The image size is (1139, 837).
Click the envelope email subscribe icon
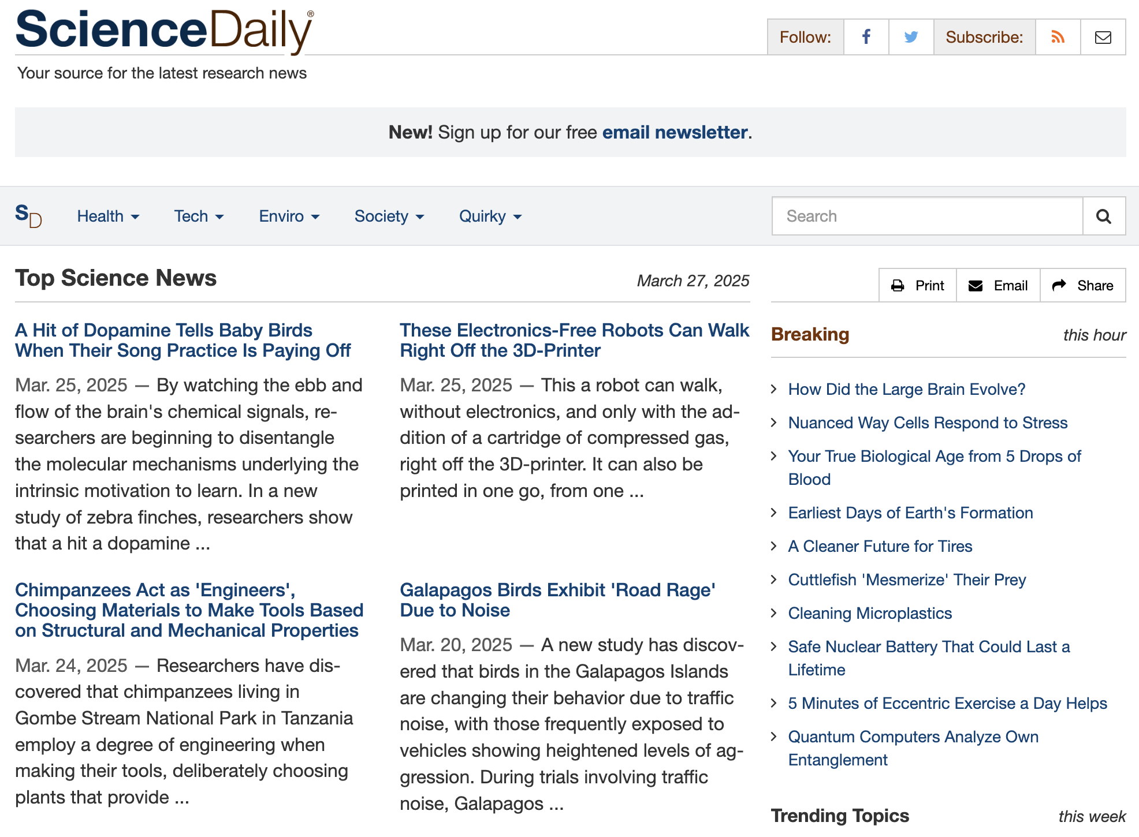click(x=1103, y=37)
